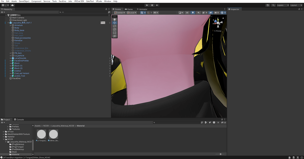The width and height of the screenshot is (304, 159).
Task: Open the Component menu
Action: [x=36, y=1]
